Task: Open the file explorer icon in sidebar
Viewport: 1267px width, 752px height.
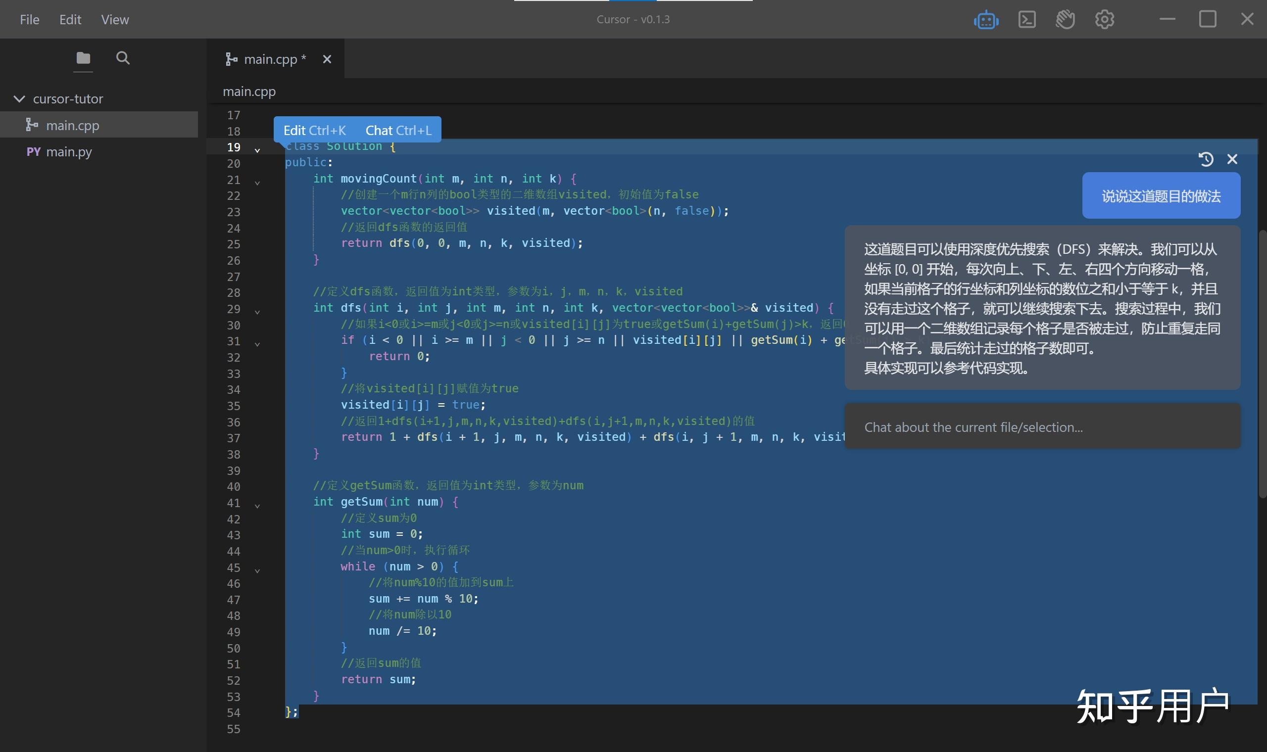Action: tap(83, 58)
